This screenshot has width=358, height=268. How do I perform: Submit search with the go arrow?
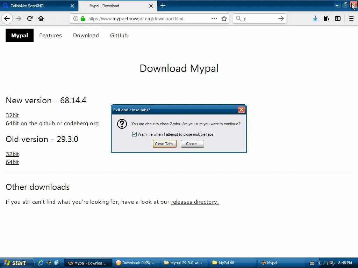click(x=281, y=18)
